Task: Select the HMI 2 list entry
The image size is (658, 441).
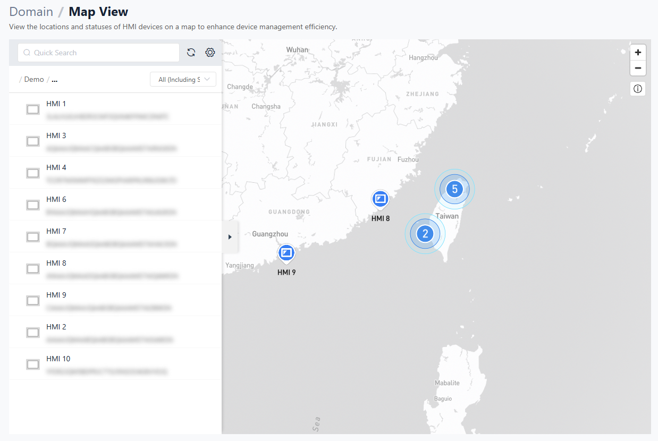Action: point(56,327)
